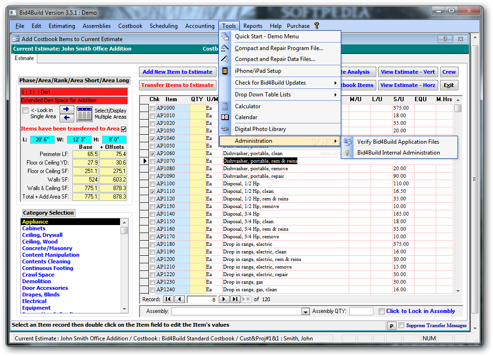493x356 pixels.
Task: Click Add New Item to Estimate button
Action: (178, 72)
